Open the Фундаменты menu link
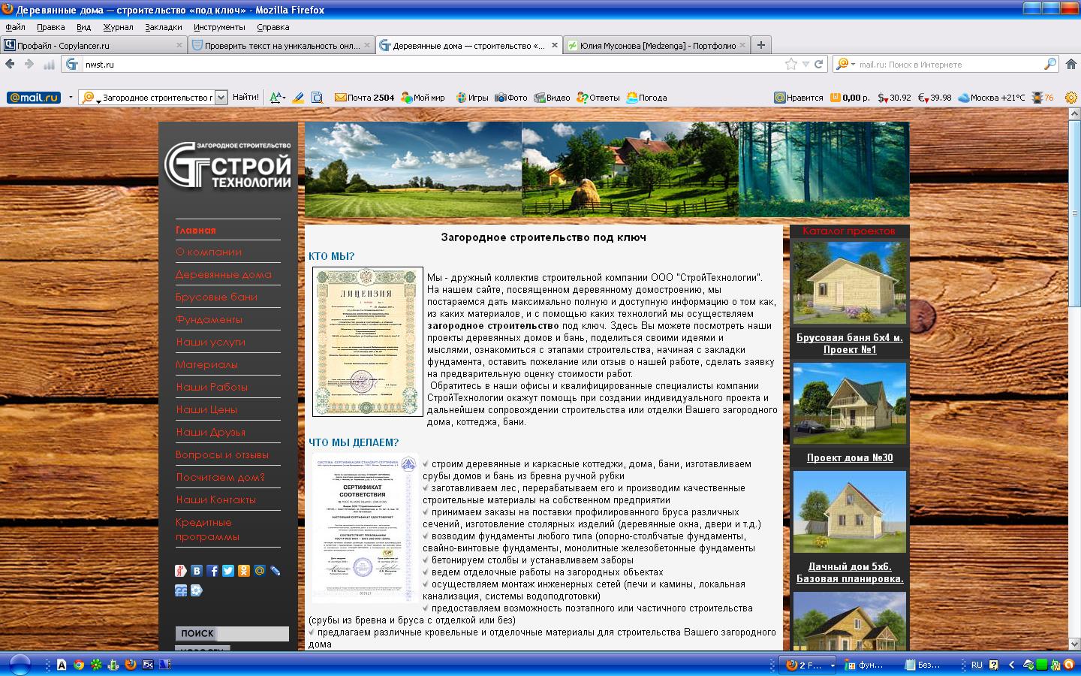The height and width of the screenshot is (676, 1081). [209, 319]
